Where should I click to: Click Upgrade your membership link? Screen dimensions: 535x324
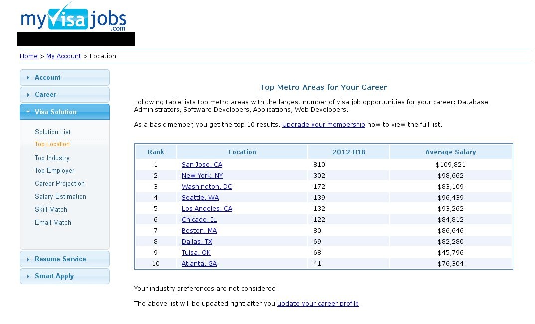point(324,125)
